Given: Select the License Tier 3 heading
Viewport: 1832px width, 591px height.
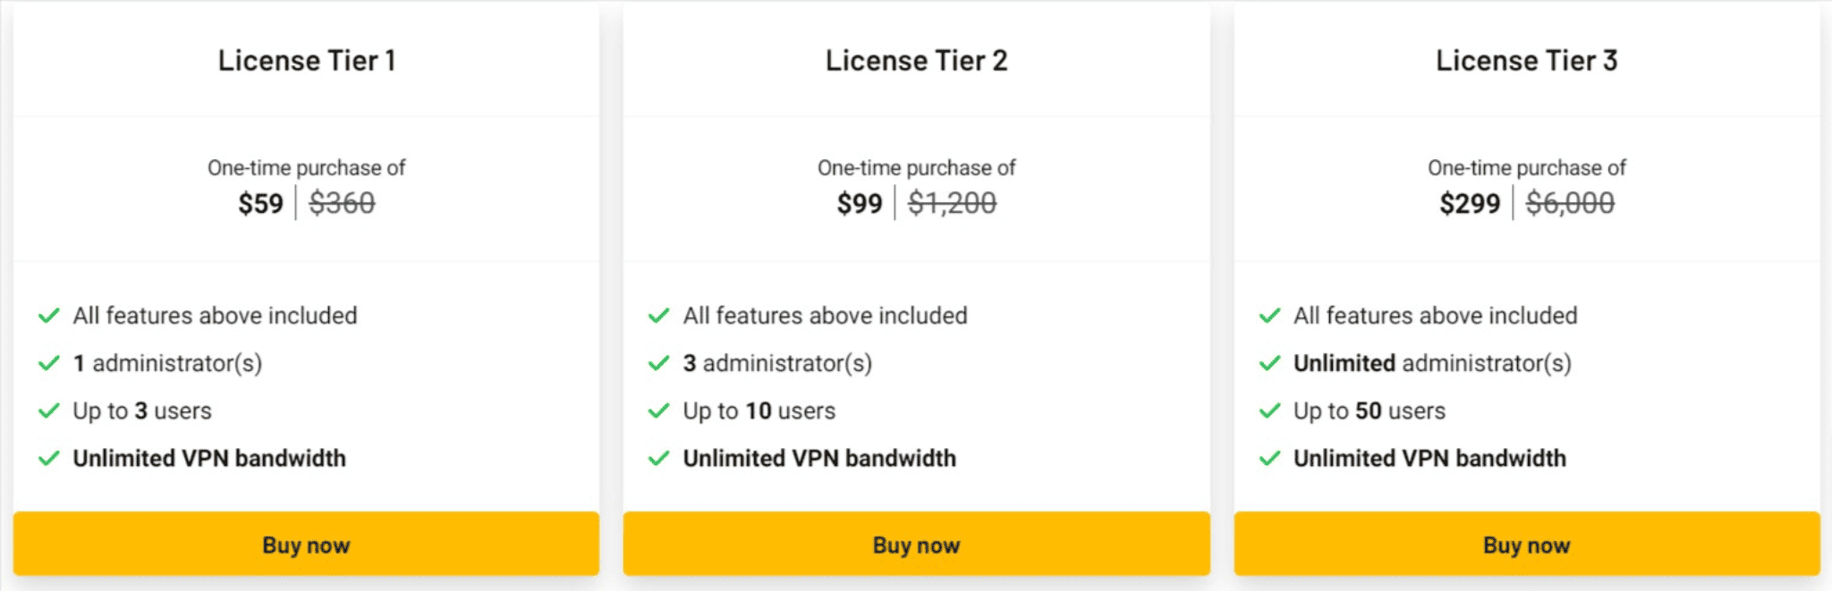Looking at the screenshot, I should [1527, 61].
